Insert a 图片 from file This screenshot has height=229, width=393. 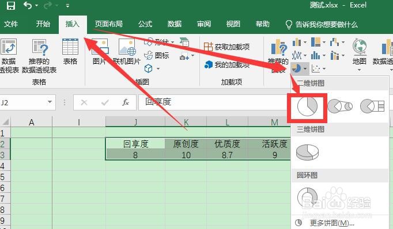(100, 52)
